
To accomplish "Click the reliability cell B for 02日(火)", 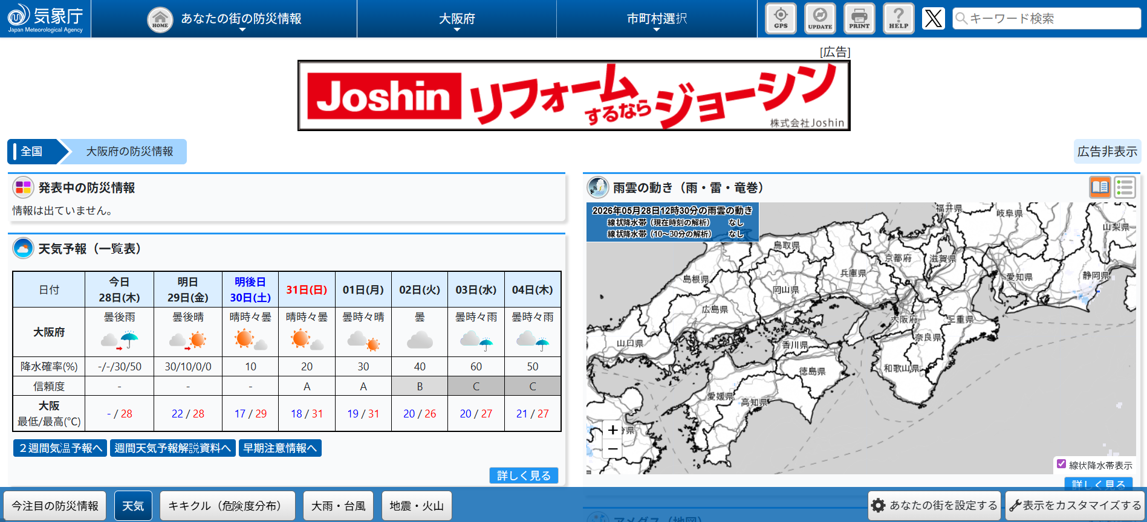I will pos(420,386).
